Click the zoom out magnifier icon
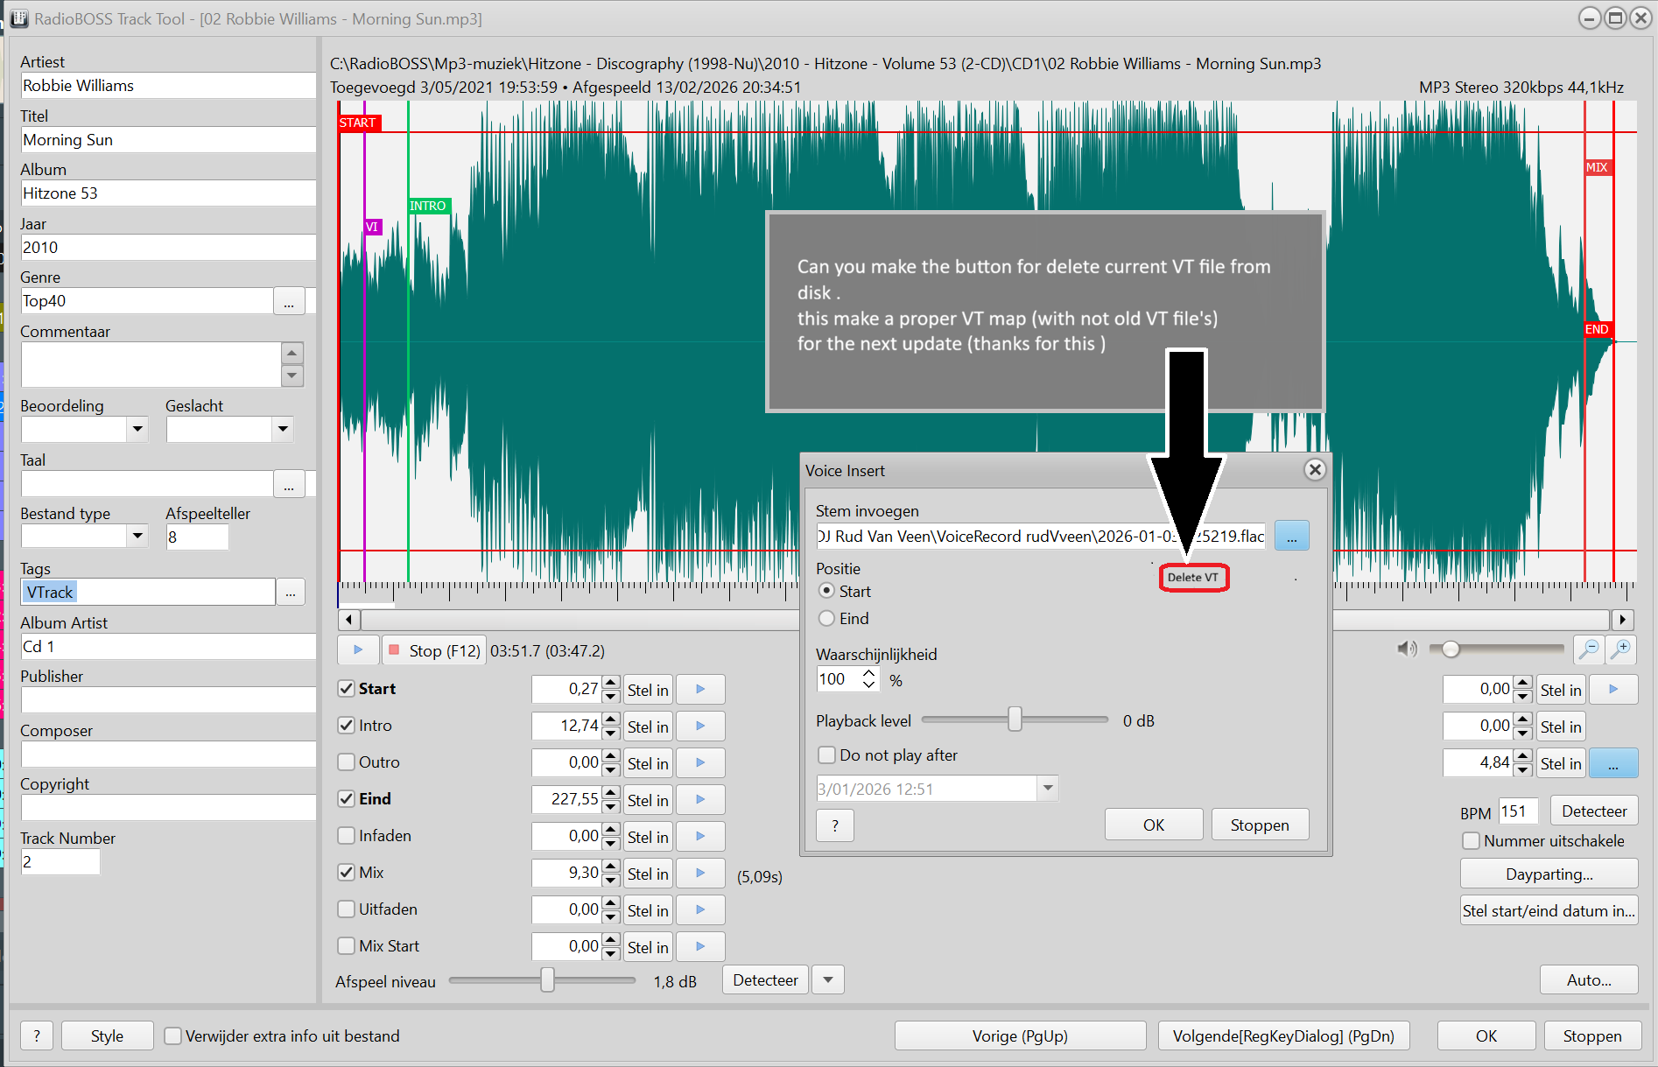The height and width of the screenshot is (1067, 1658). (x=1588, y=649)
